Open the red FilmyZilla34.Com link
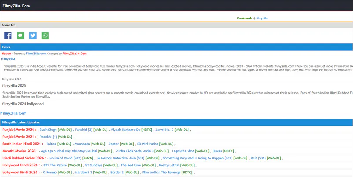The height and width of the screenshot is (177, 353). (x=74, y=54)
